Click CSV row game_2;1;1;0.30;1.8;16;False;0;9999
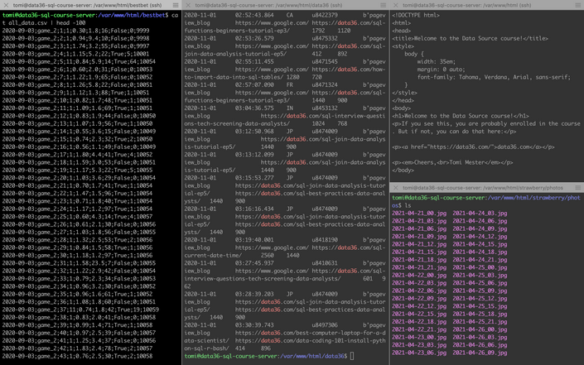584x365 pixels. [75, 31]
